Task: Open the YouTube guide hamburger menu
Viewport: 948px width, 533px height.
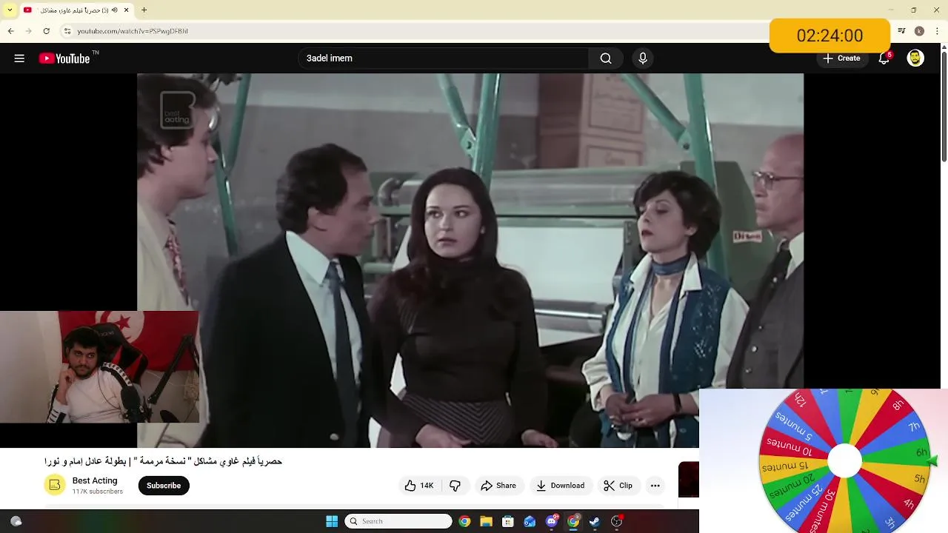Action: [19, 58]
